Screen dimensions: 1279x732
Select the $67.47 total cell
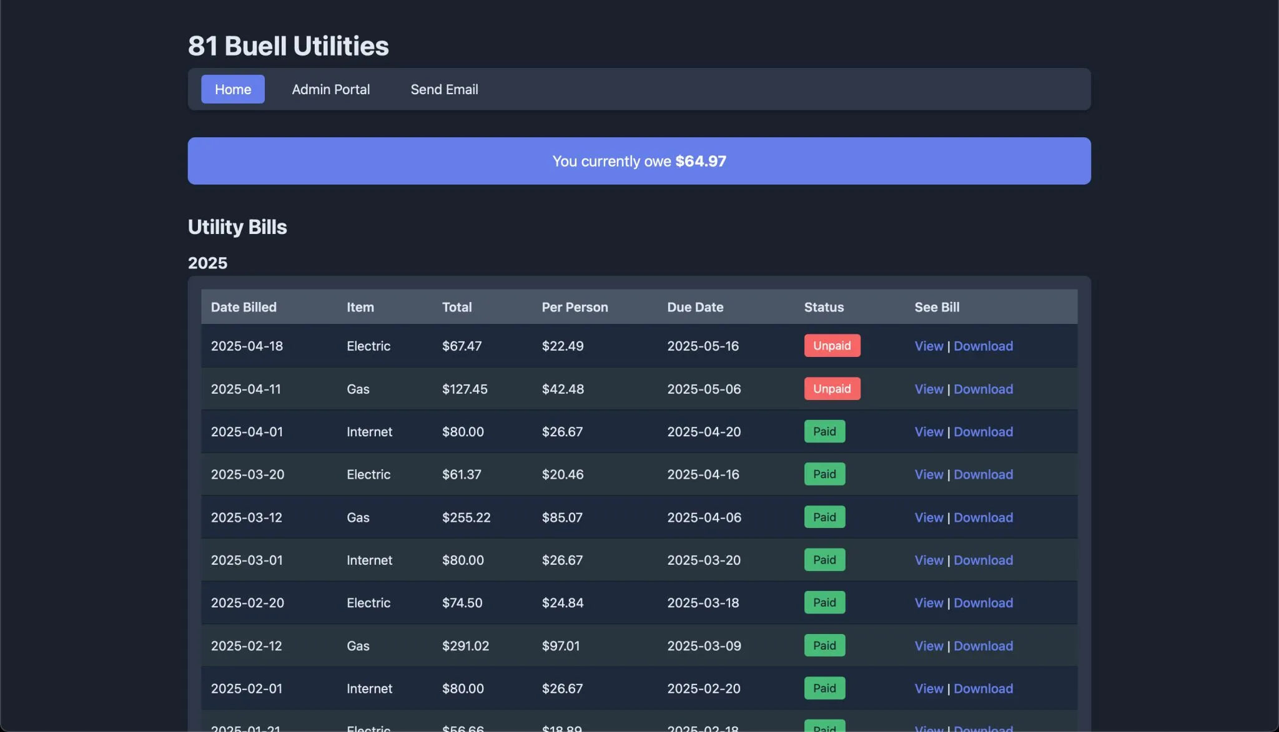[462, 346]
